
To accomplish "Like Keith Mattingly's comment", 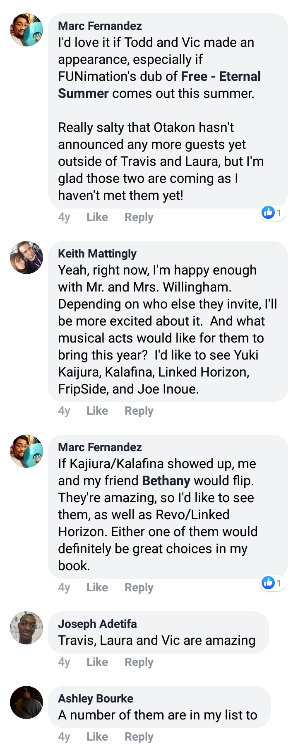I will pyautogui.click(x=97, y=411).
